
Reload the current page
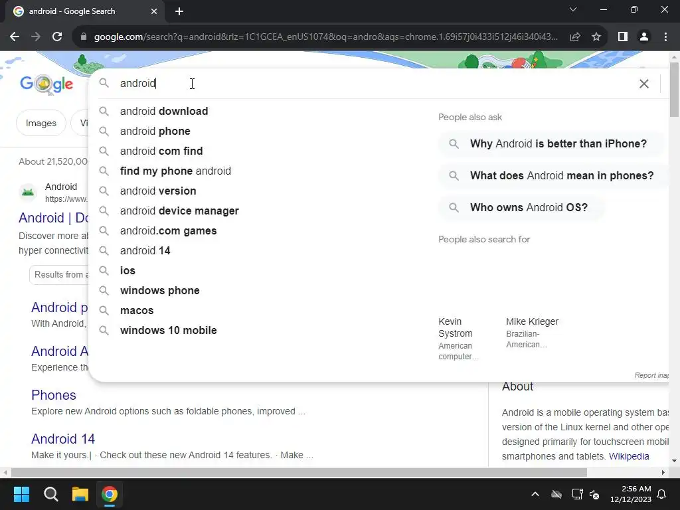click(x=57, y=37)
